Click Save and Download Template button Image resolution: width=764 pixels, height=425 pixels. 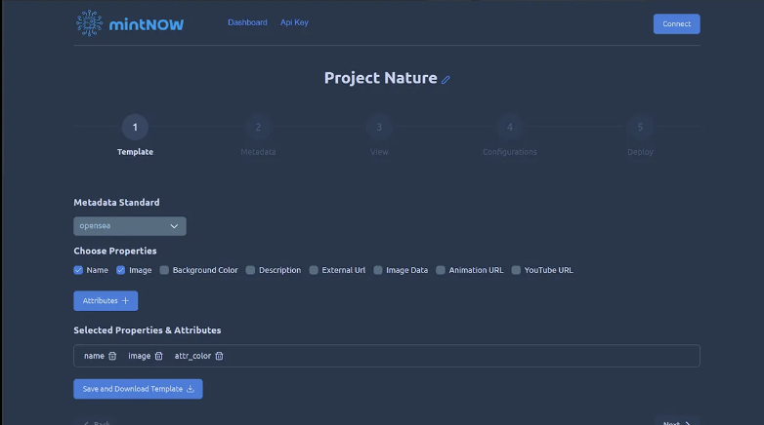[138, 389]
